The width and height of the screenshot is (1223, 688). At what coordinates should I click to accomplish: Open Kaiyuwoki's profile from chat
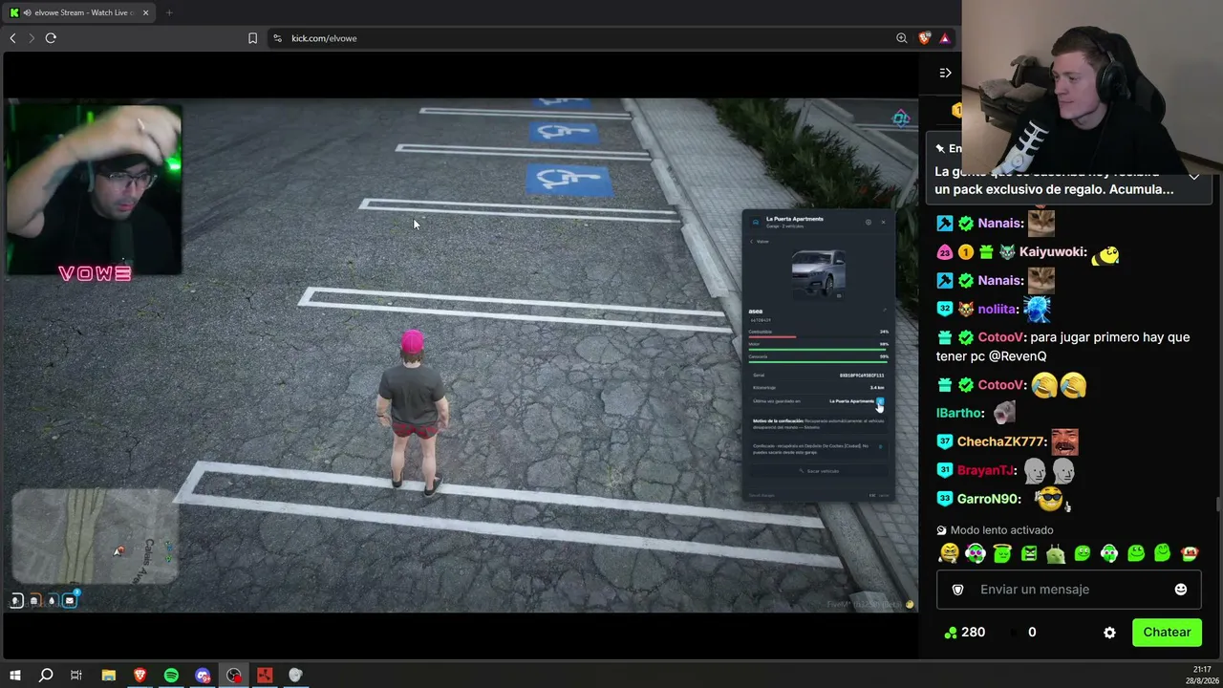point(1052,251)
